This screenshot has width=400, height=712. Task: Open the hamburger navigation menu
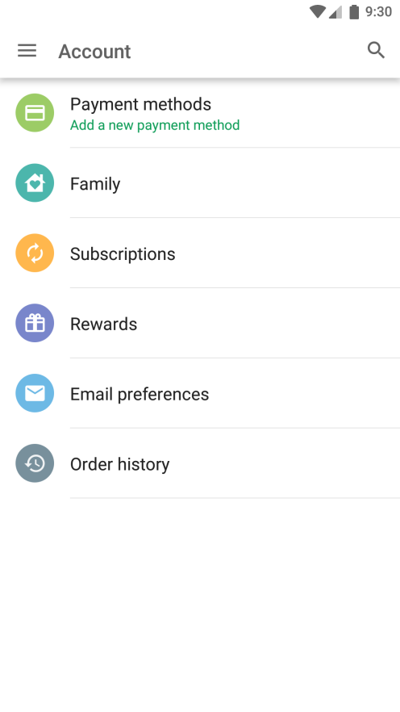27,50
